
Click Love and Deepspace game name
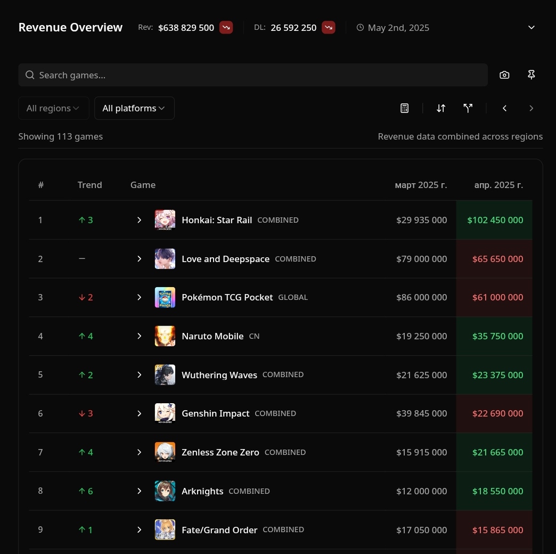(x=225, y=259)
